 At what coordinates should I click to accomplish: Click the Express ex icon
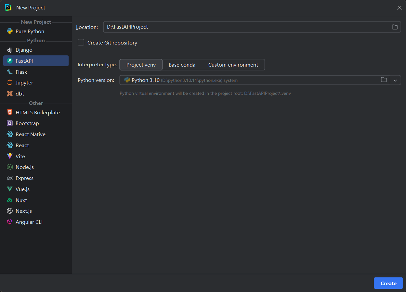[x=9, y=178]
